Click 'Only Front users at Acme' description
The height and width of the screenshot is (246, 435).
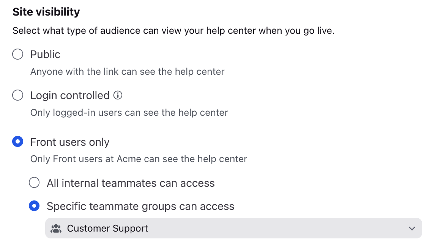click(x=139, y=159)
